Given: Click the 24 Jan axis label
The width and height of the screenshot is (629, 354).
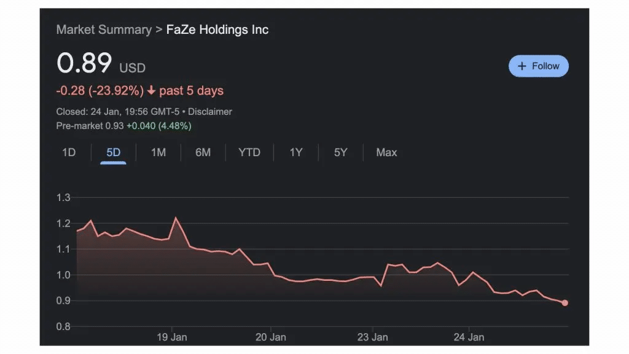Looking at the screenshot, I should [x=469, y=337].
